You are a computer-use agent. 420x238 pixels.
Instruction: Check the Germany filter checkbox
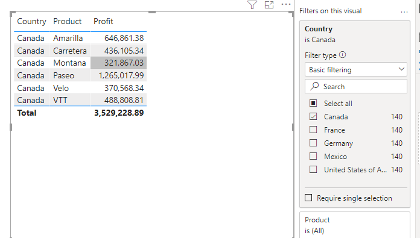(313, 143)
